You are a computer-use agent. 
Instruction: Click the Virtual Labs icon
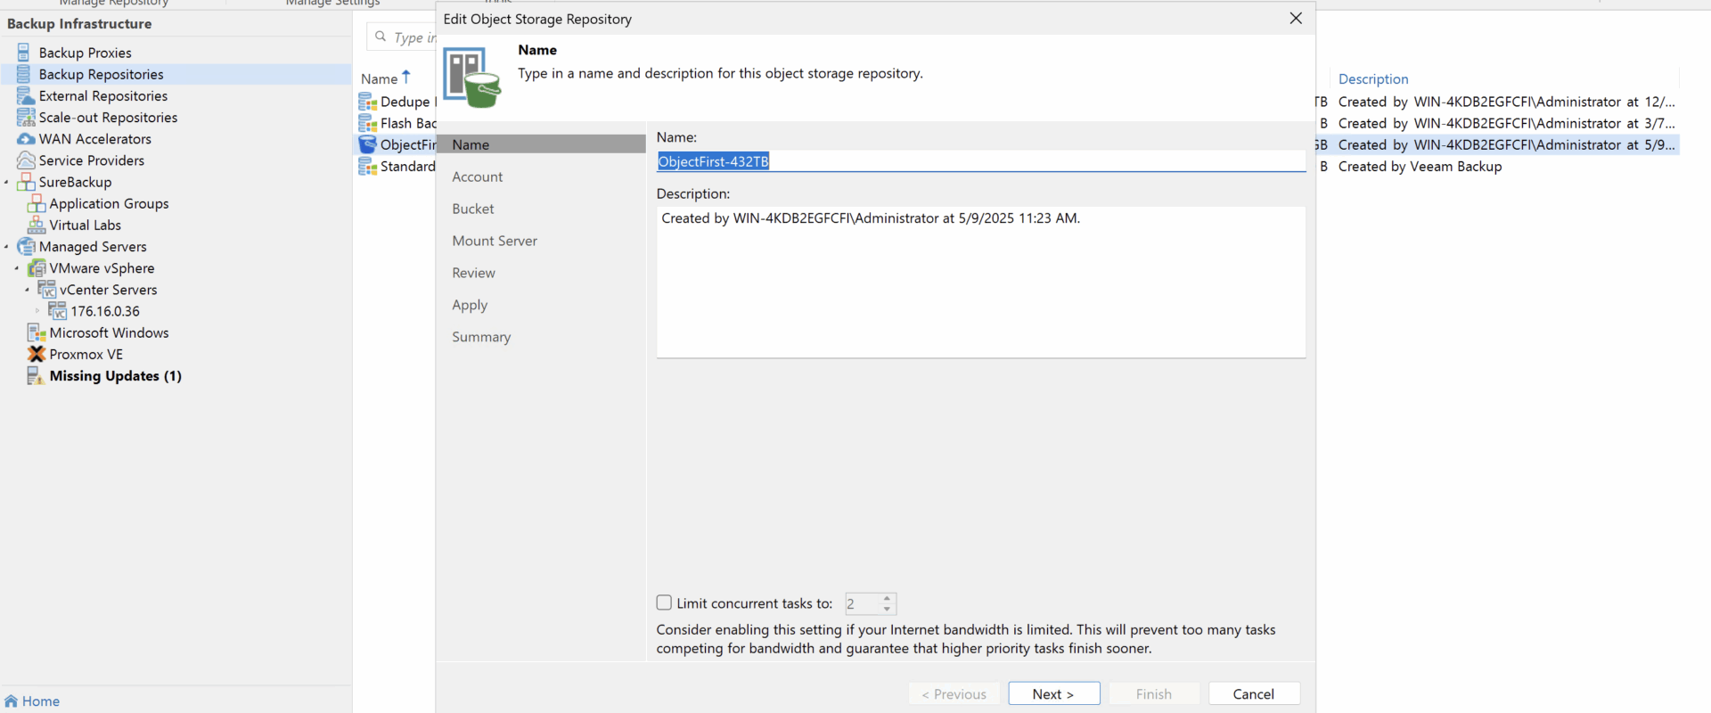coord(37,225)
